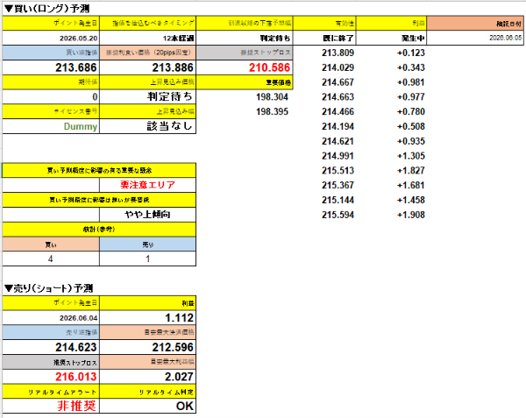Select the 有効性 column header
The height and width of the screenshot is (418, 526).
click(x=324, y=23)
